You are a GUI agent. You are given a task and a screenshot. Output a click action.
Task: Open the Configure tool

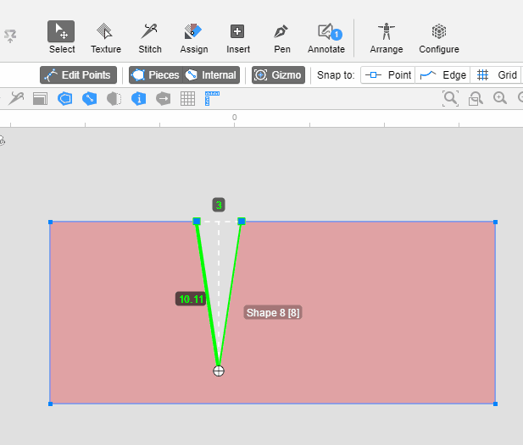click(x=439, y=38)
